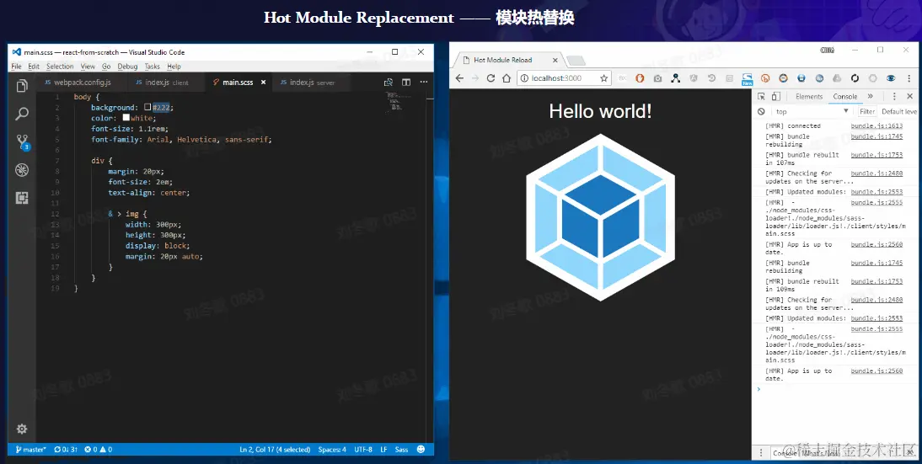Reload the localhost page in Chrome
Image resolution: width=922 pixels, height=464 pixels.
[491, 78]
